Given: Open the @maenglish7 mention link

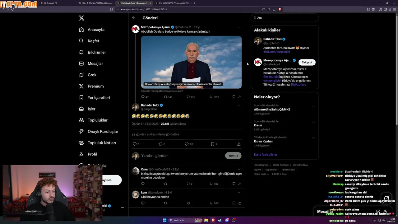Looking at the screenshot, I should click(x=272, y=81).
